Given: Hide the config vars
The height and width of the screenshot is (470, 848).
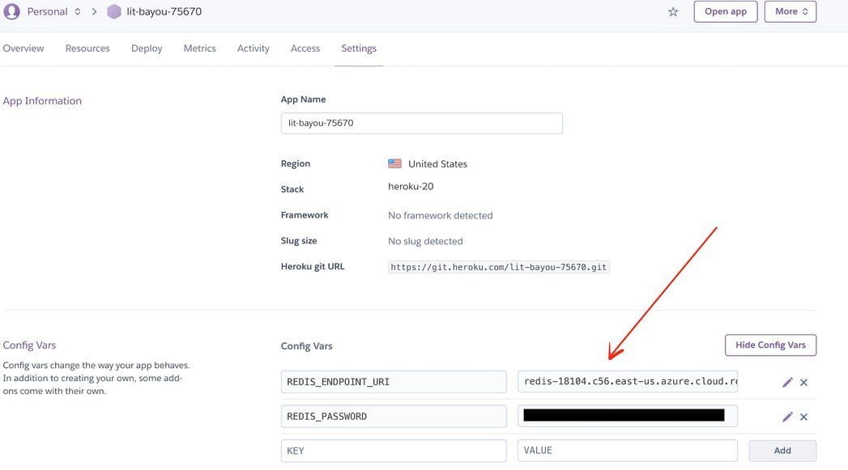Looking at the screenshot, I should click(x=769, y=345).
